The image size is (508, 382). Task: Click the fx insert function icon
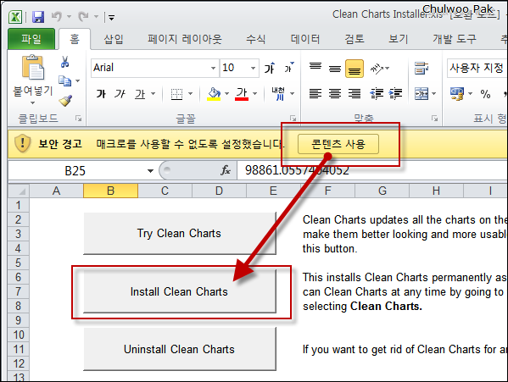pyautogui.click(x=226, y=170)
